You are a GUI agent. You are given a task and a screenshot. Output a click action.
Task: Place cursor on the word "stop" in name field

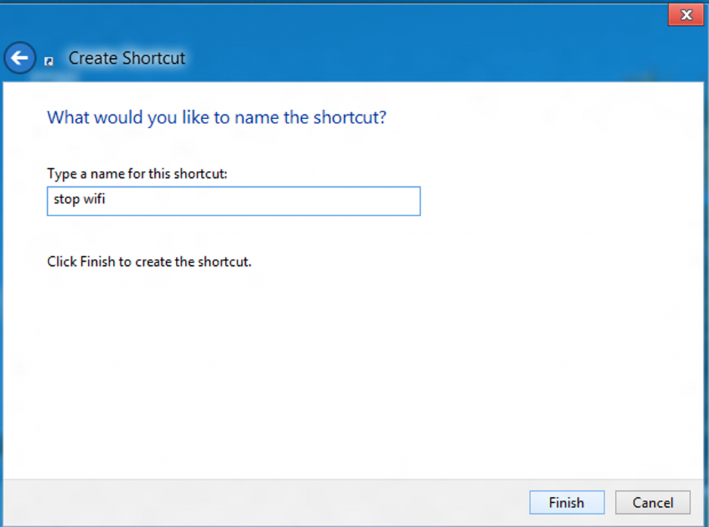(66, 202)
